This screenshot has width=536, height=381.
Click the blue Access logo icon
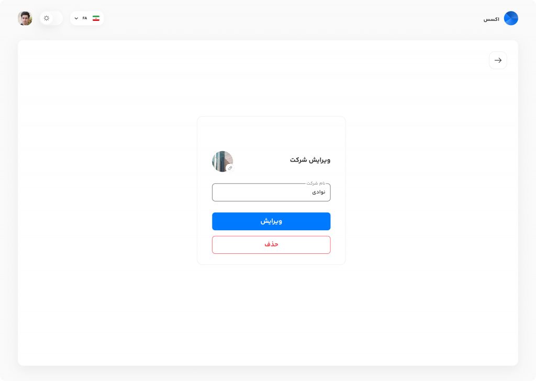click(511, 18)
